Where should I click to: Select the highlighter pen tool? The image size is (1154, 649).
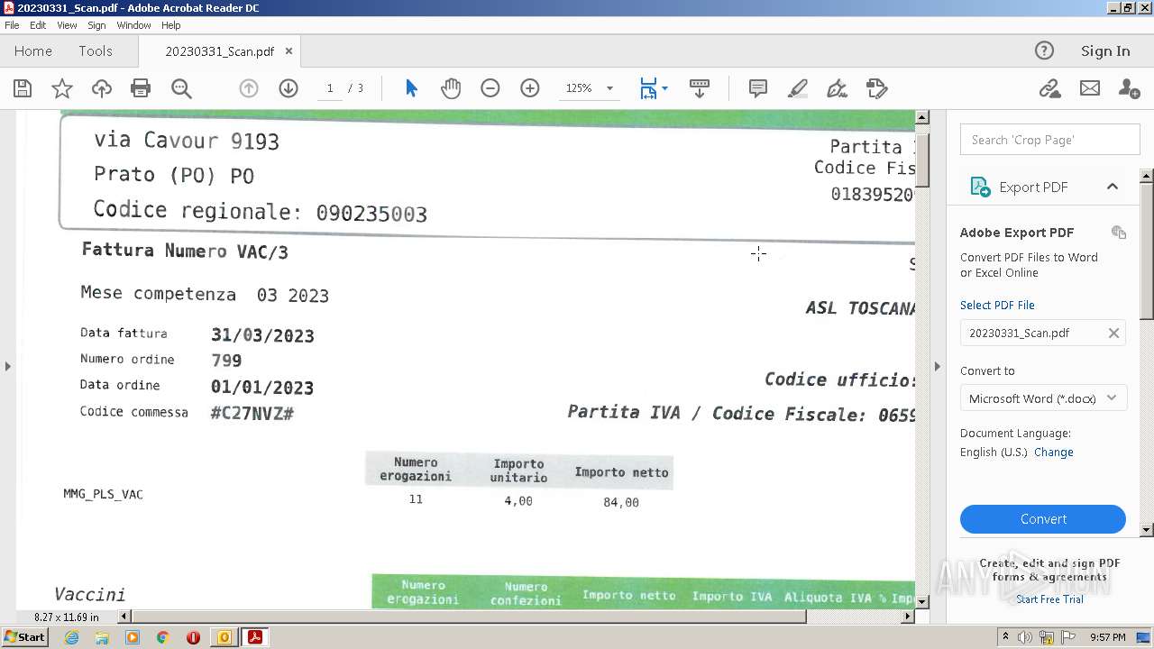coord(798,88)
